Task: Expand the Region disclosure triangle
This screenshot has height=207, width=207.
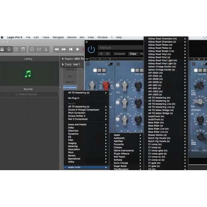Action: pyautogui.click(x=63, y=59)
